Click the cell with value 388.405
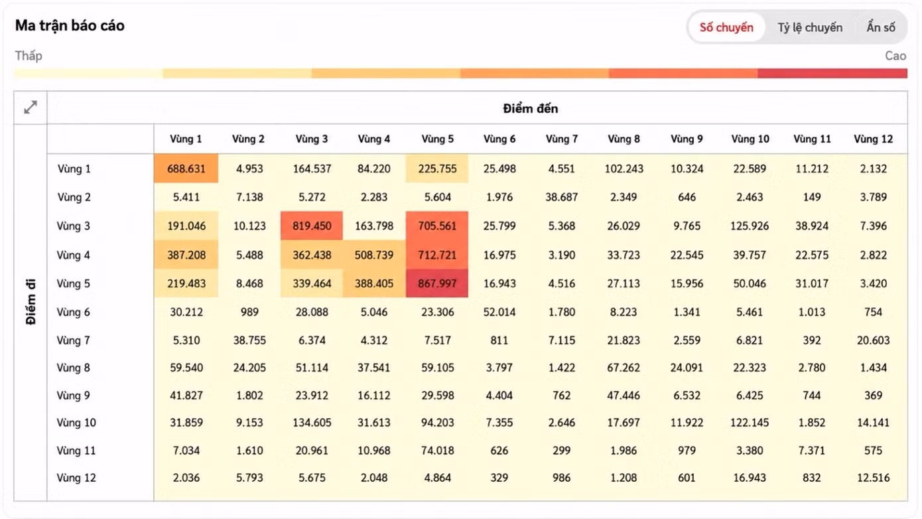The width and height of the screenshot is (922, 519). pos(374,283)
